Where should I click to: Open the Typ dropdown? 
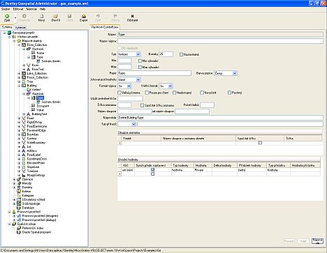pos(138,54)
